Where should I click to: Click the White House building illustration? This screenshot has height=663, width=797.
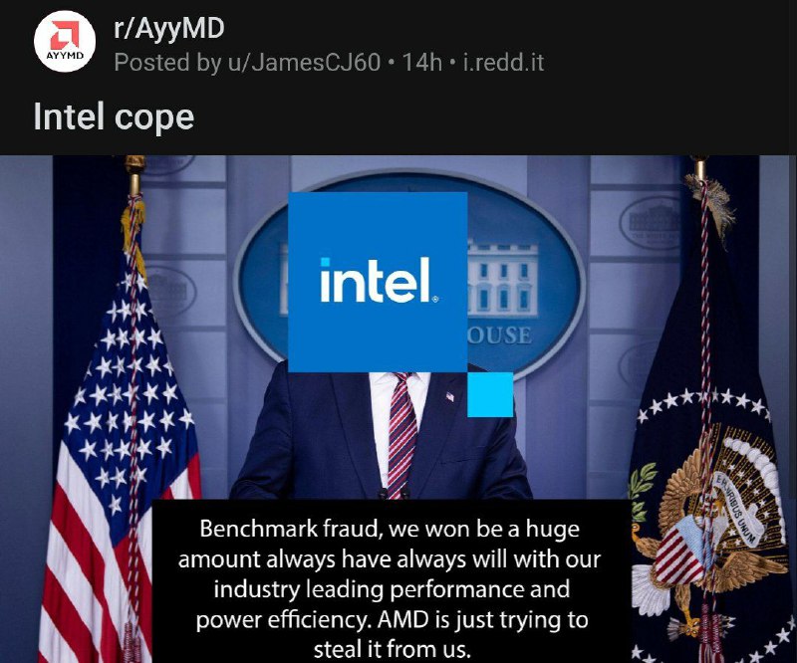tap(502, 279)
